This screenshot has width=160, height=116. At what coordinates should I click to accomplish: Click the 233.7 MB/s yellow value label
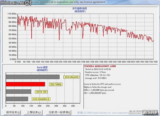(x=56, y=85)
